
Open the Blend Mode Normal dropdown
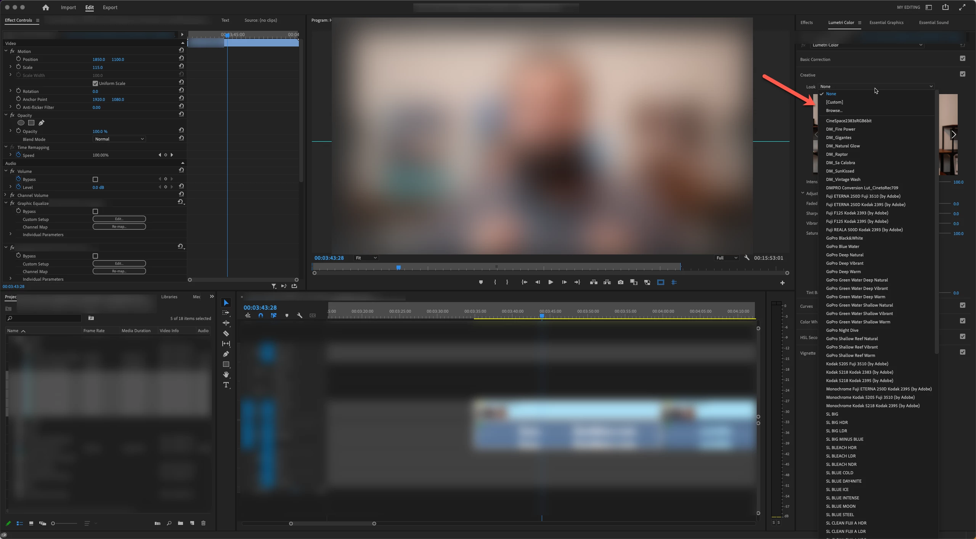[119, 139]
